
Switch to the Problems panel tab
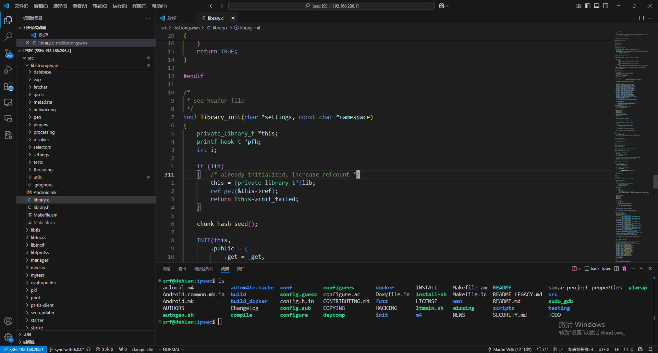coord(167,269)
